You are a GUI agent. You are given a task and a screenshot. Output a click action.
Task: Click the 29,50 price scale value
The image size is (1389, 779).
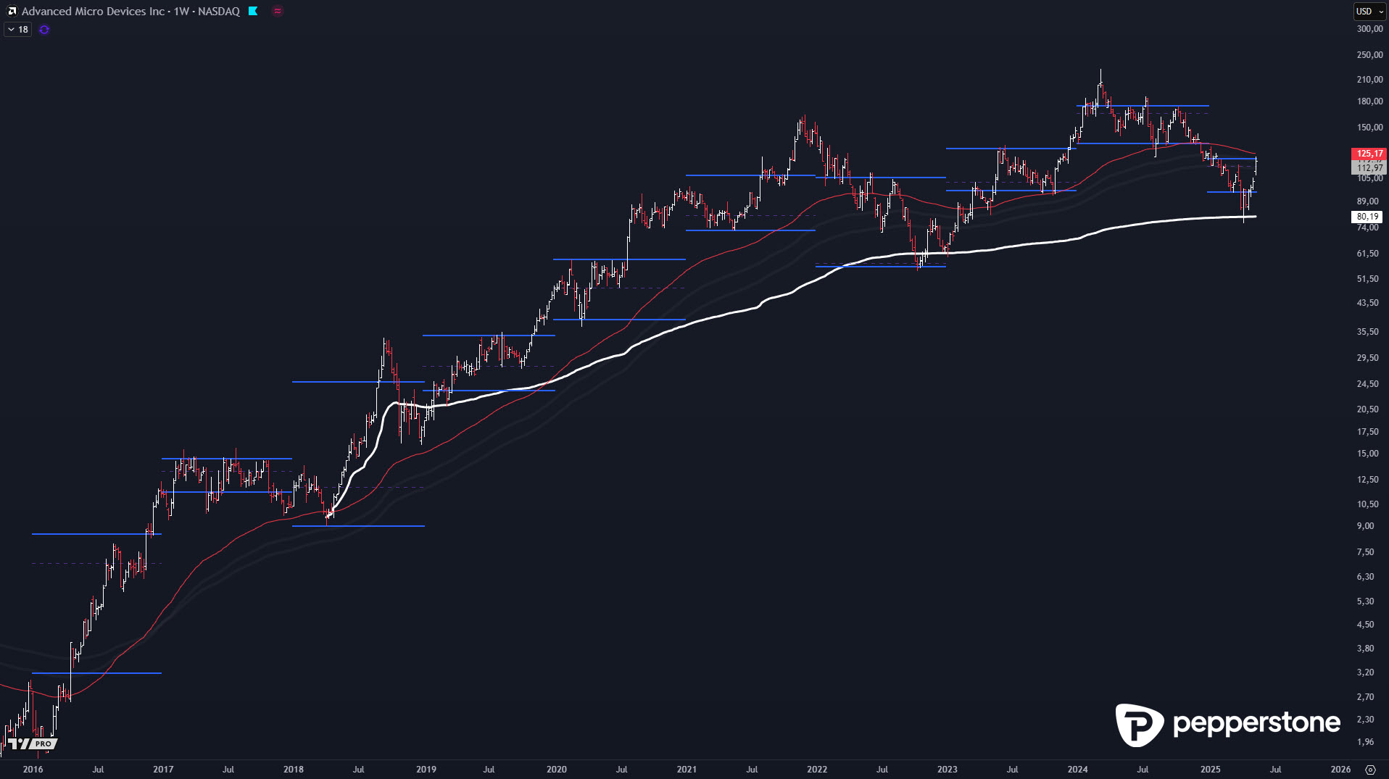[1367, 358]
